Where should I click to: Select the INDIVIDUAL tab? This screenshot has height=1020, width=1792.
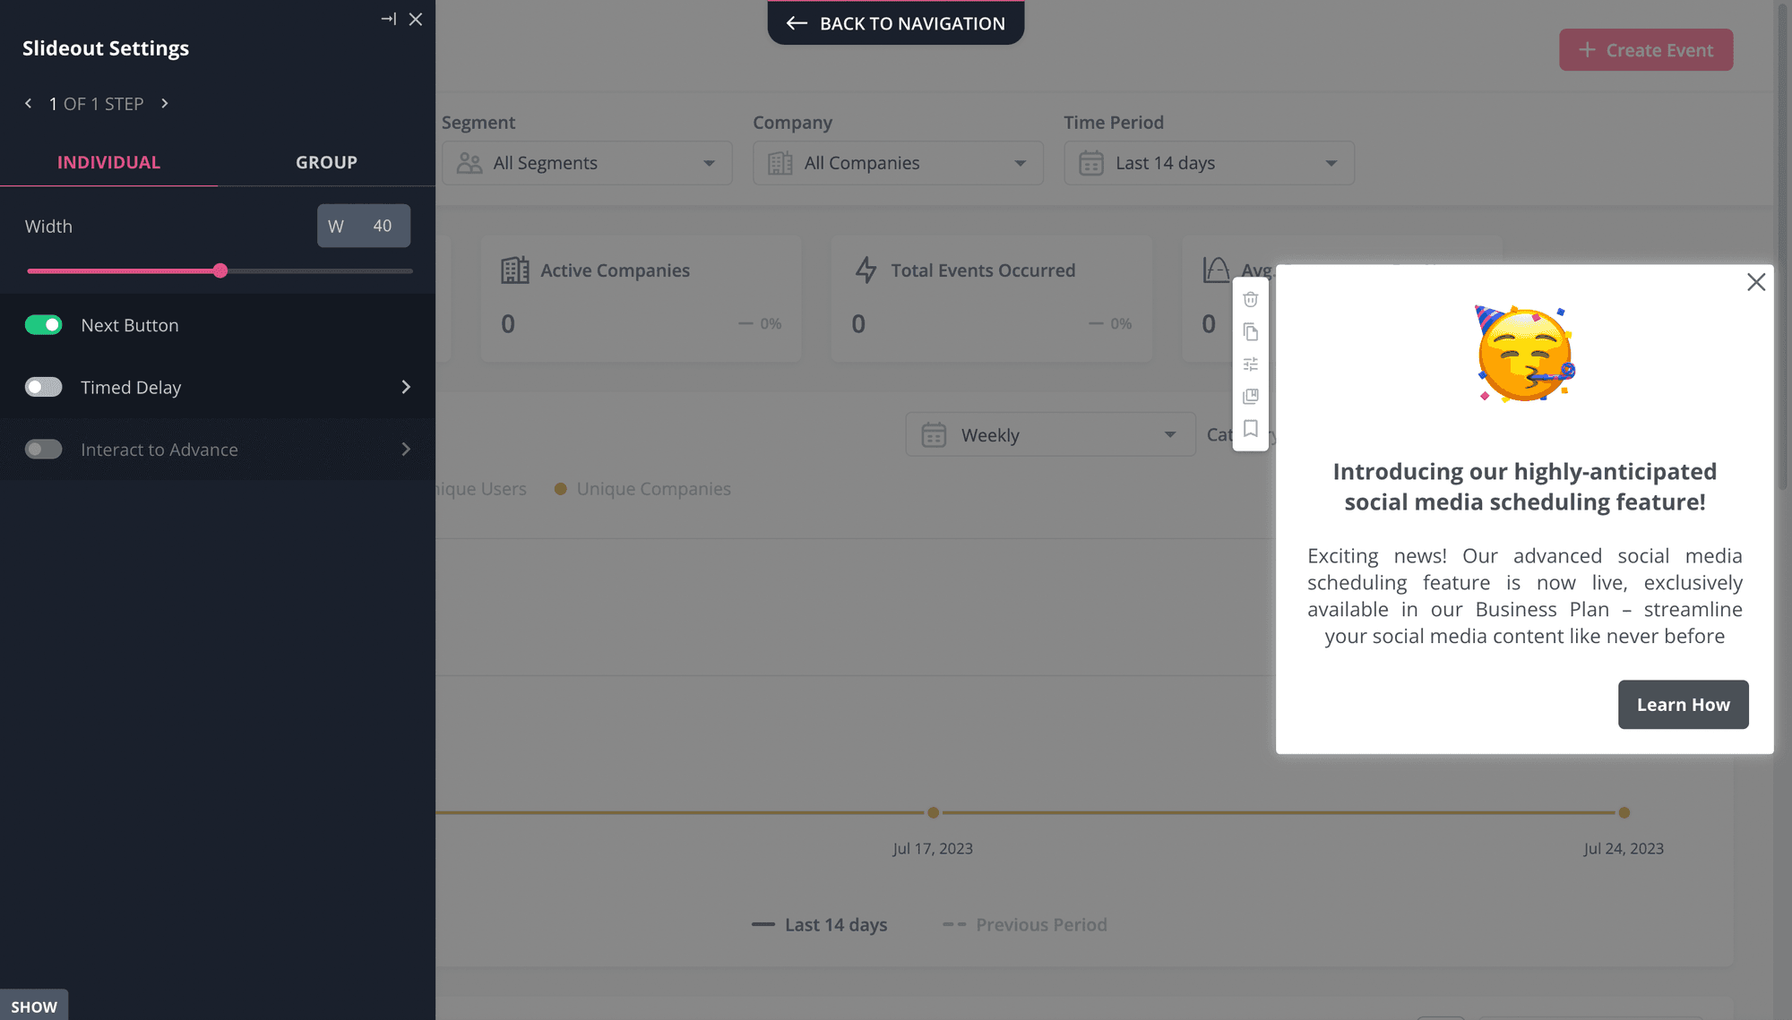point(108,162)
